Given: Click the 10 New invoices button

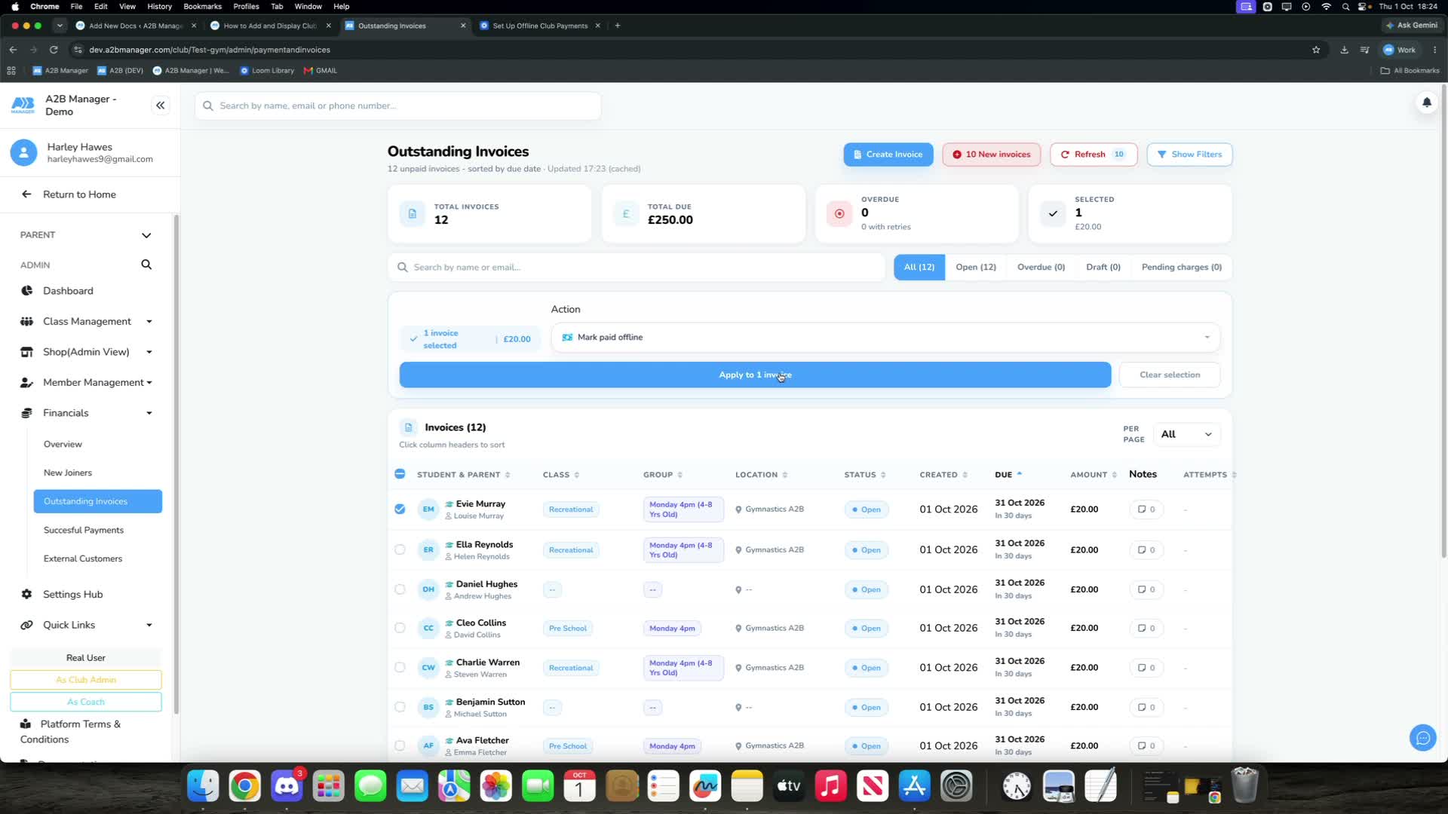Looking at the screenshot, I should pos(991,155).
